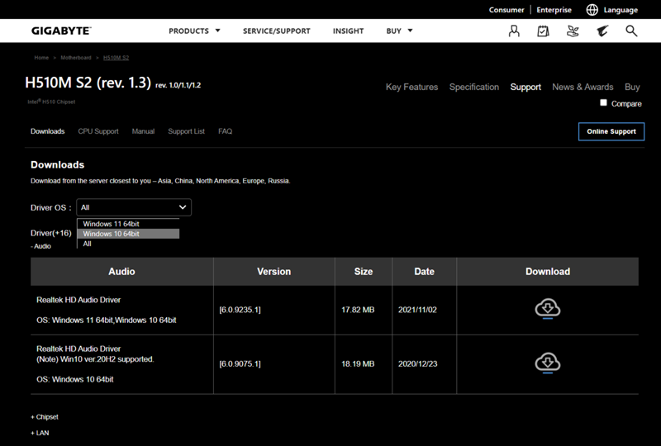Download Realtek driver version 6.0.9075.1
Screen dimensions: 661x446
(x=548, y=363)
